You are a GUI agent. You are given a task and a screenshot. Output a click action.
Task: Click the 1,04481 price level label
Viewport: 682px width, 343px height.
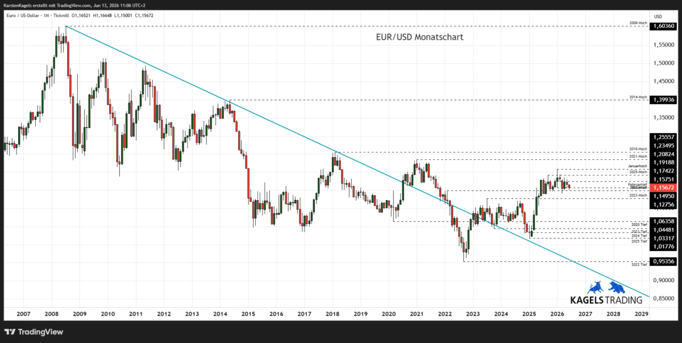click(x=664, y=230)
